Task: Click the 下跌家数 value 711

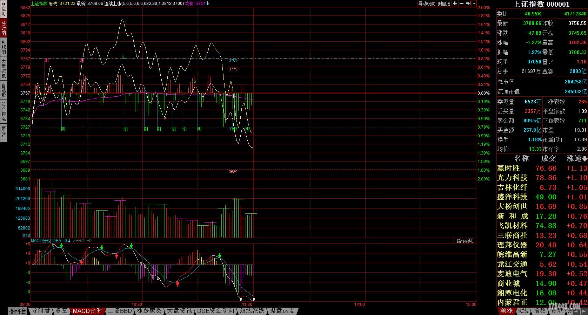Action: tap(582, 121)
